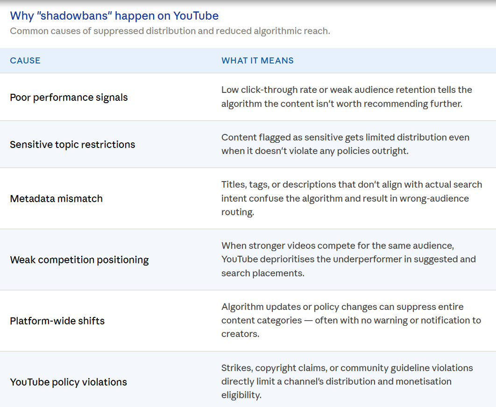Click the Content flagged as sensitive description
Image resolution: width=496 pixels, height=407 pixels.
(x=346, y=144)
